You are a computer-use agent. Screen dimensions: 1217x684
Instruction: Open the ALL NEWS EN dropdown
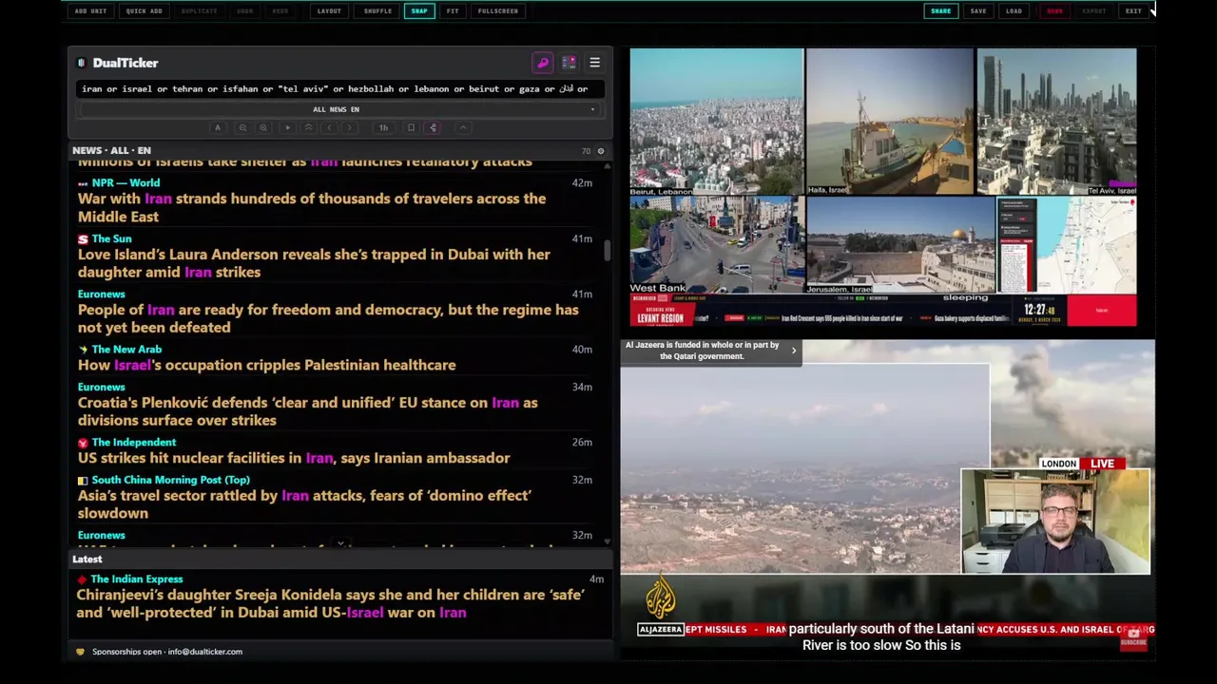click(x=339, y=109)
